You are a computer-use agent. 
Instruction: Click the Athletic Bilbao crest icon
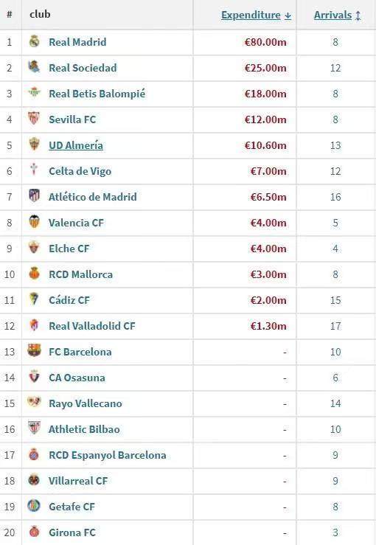click(x=34, y=428)
